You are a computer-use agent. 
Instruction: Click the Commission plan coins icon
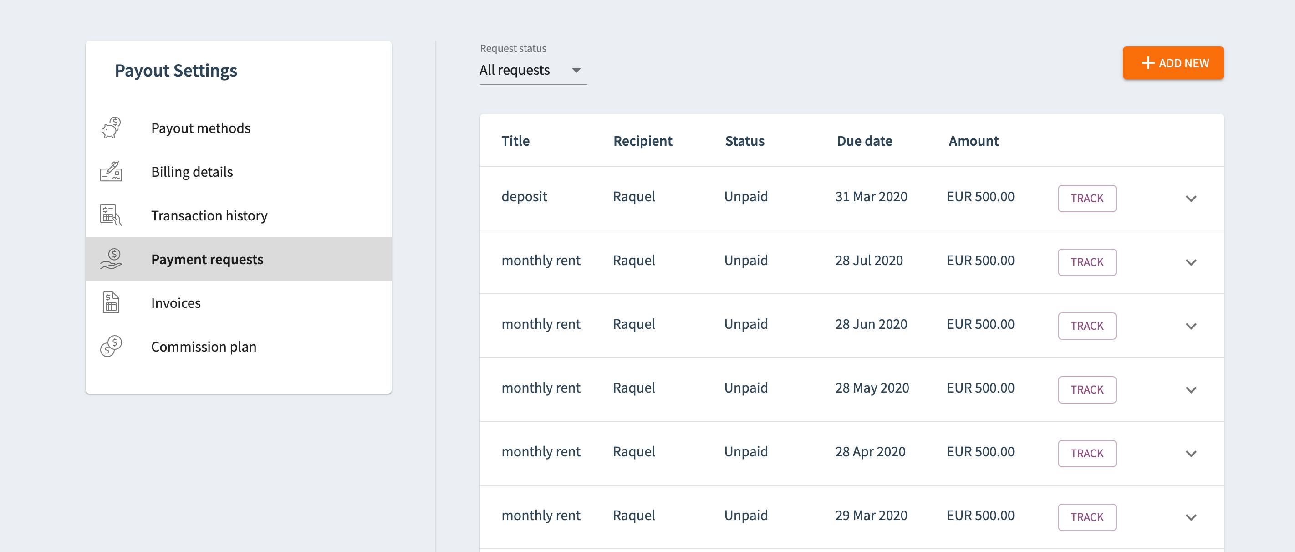pos(111,347)
